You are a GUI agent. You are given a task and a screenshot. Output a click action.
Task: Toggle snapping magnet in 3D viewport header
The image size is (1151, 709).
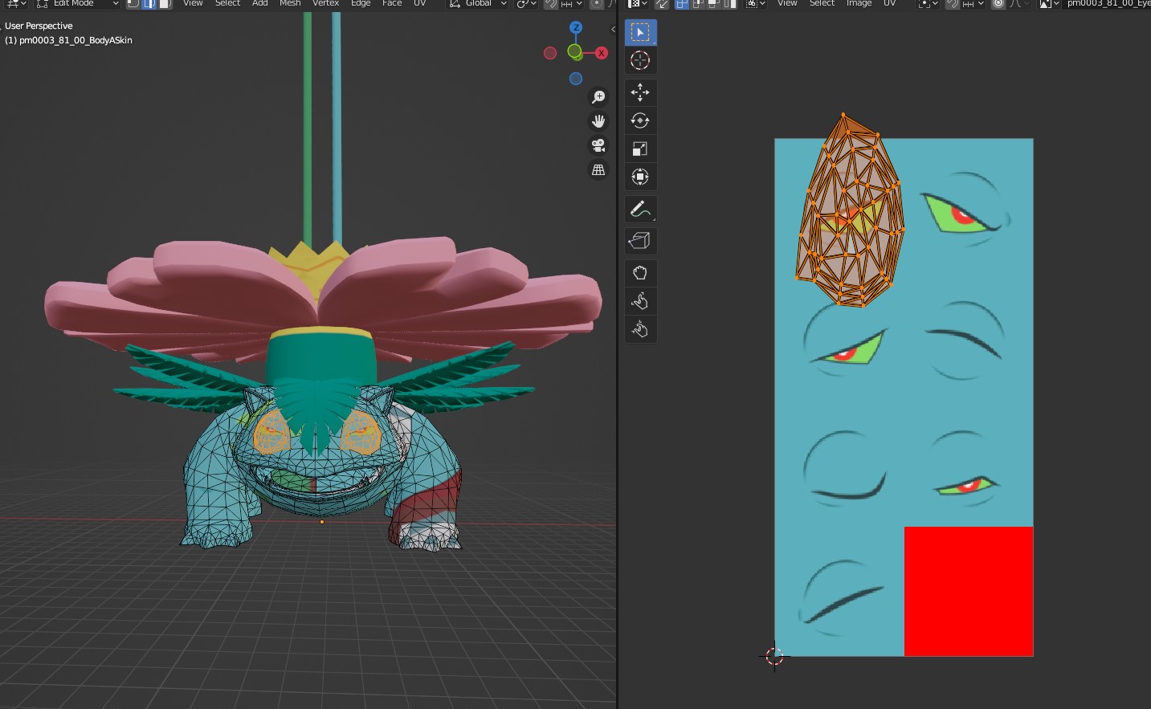[x=550, y=3]
